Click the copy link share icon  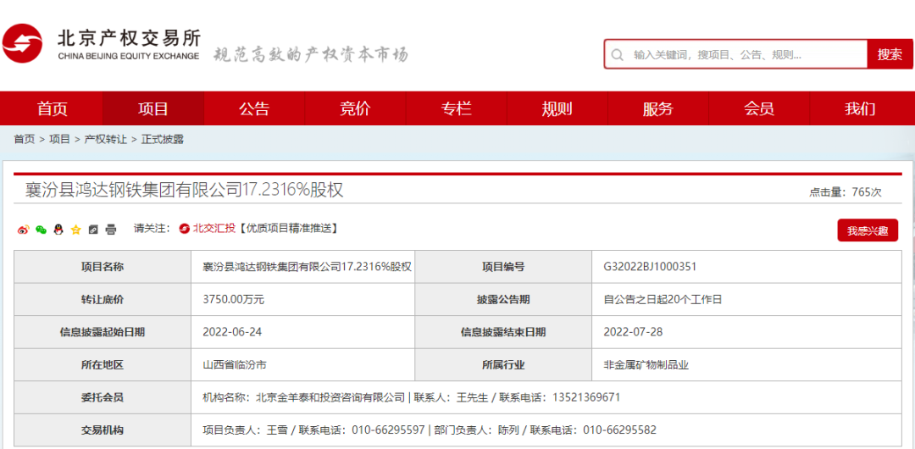click(x=93, y=230)
